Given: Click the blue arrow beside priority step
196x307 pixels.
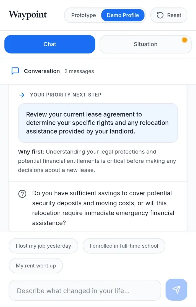Looking at the screenshot, I should tap(22, 95).
